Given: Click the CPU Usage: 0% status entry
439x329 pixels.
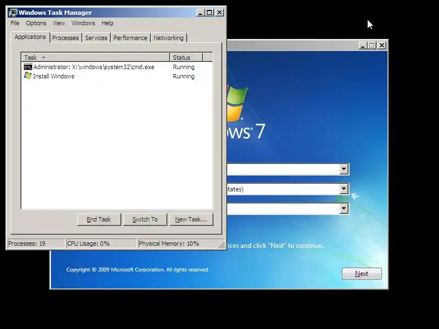Looking at the screenshot, I should point(102,243).
